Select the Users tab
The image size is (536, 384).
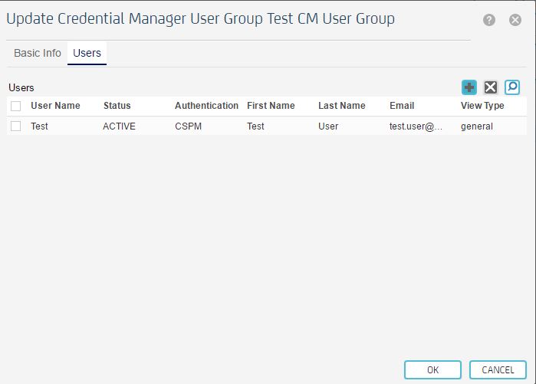coord(87,54)
